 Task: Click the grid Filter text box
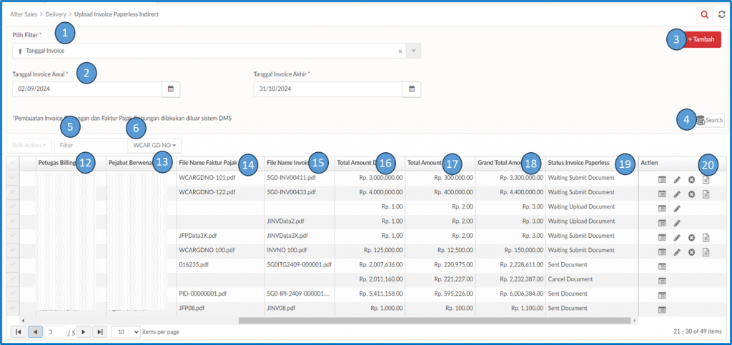91,146
